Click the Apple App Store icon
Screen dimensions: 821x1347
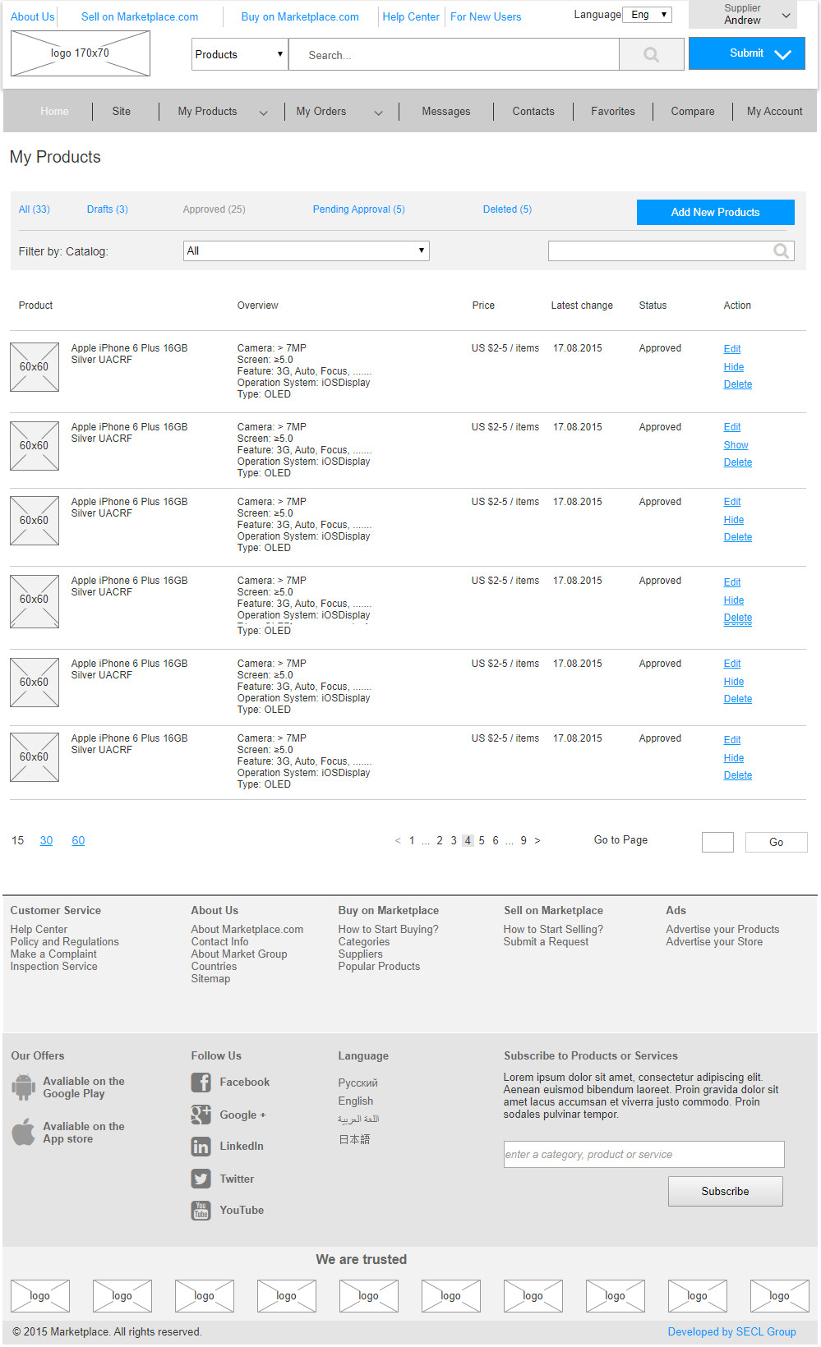pyautogui.click(x=24, y=1132)
